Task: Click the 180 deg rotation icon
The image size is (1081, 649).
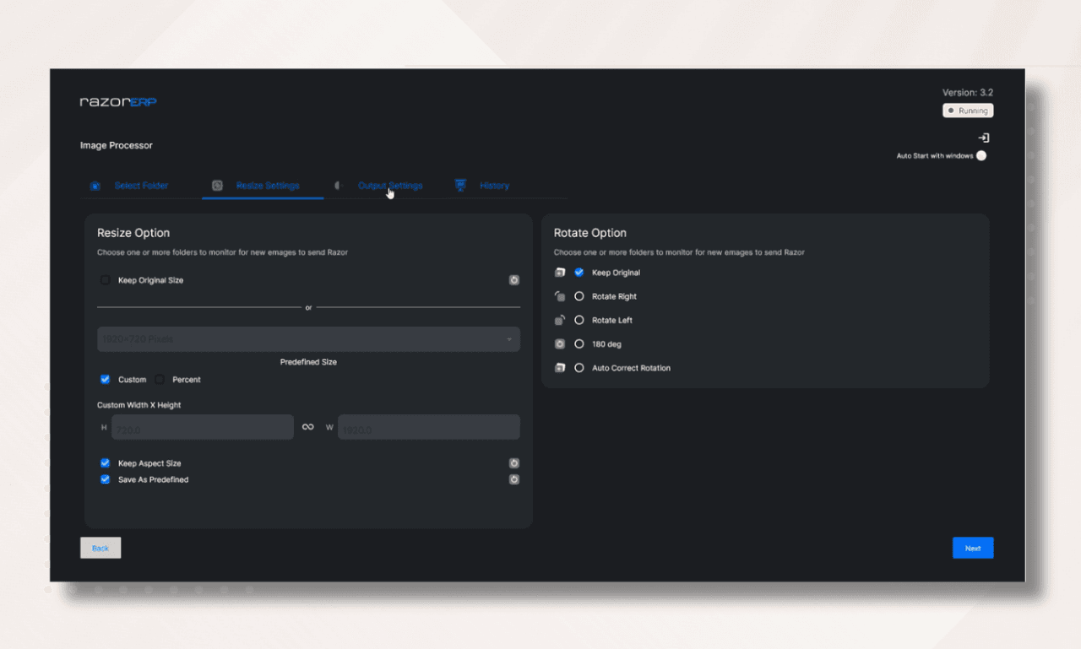Action: click(x=559, y=343)
